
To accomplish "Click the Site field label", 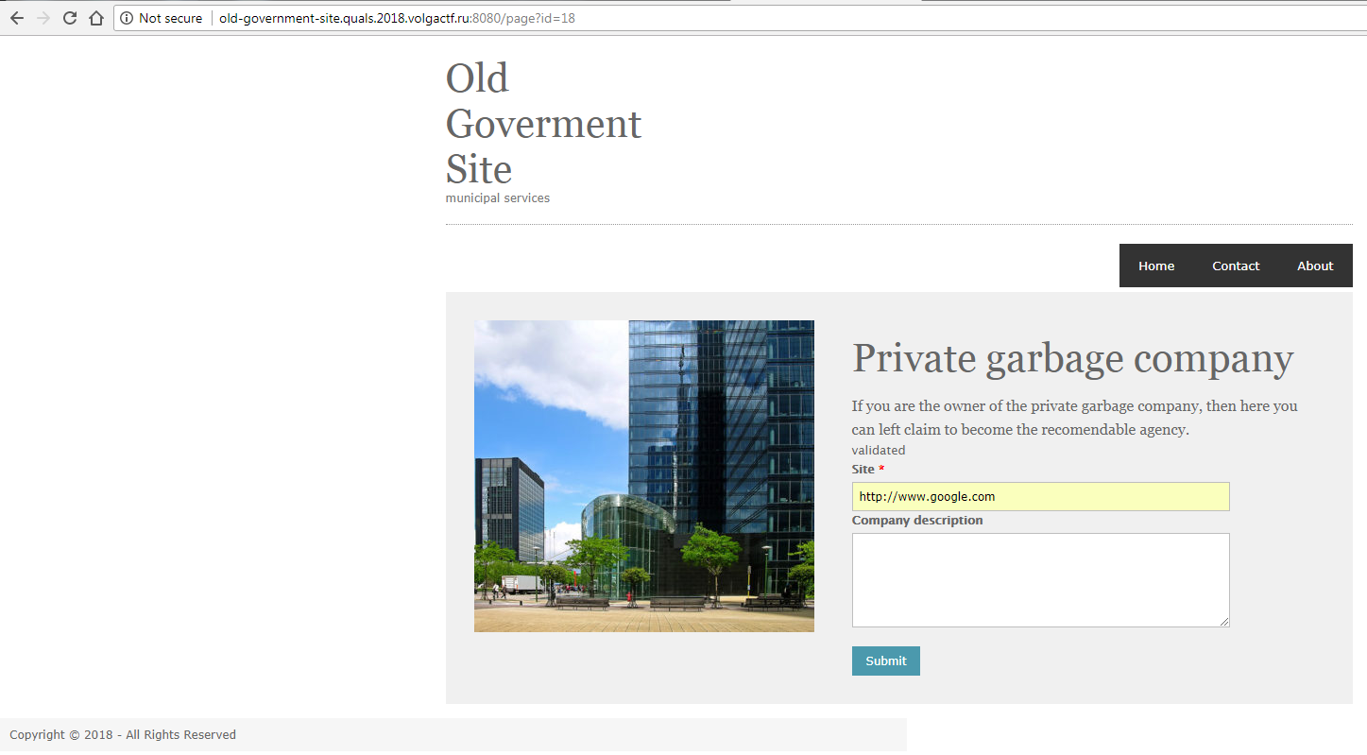I will [863, 469].
